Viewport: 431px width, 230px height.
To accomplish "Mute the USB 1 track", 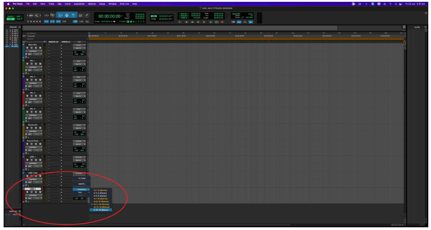I will (x=40, y=160).
